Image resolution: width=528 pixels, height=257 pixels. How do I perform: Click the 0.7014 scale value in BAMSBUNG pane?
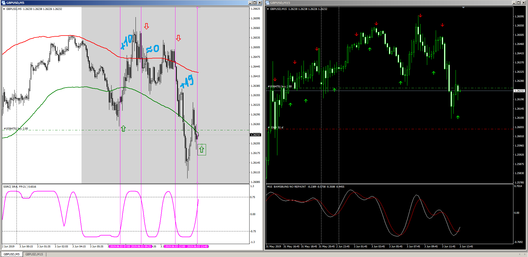tap(518, 186)
